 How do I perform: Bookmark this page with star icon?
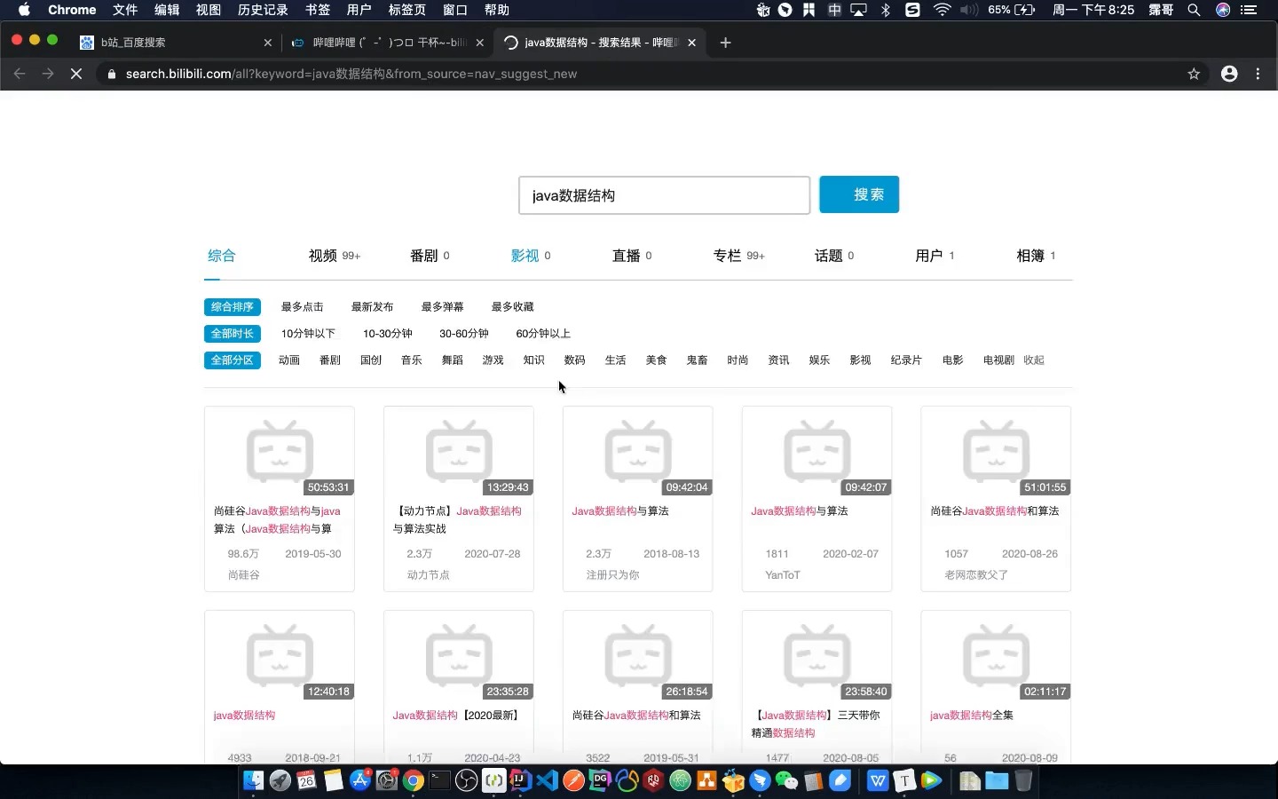1194,74
